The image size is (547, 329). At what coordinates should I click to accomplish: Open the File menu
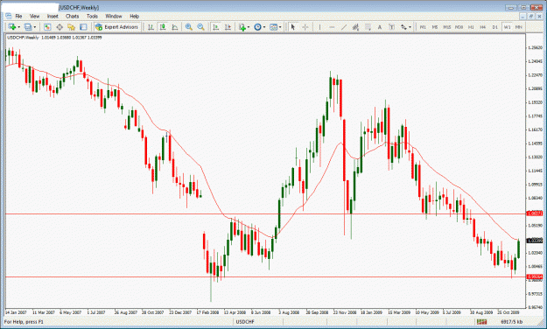click(18, 16)
